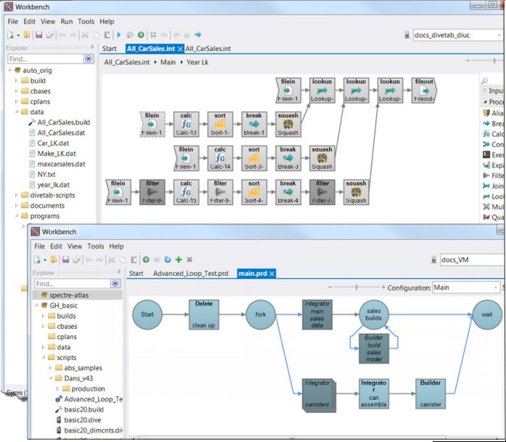Clear the Find box above the auto_orig tree

click(88, 59)
